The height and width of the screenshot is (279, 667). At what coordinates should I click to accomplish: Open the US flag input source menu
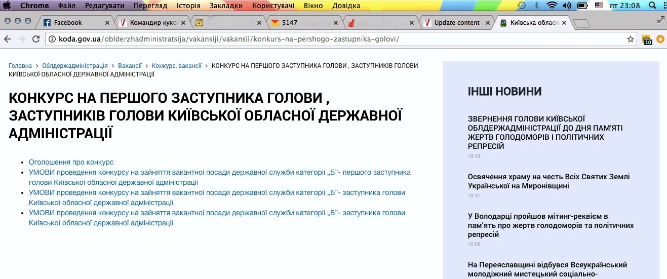pos(599,6)
